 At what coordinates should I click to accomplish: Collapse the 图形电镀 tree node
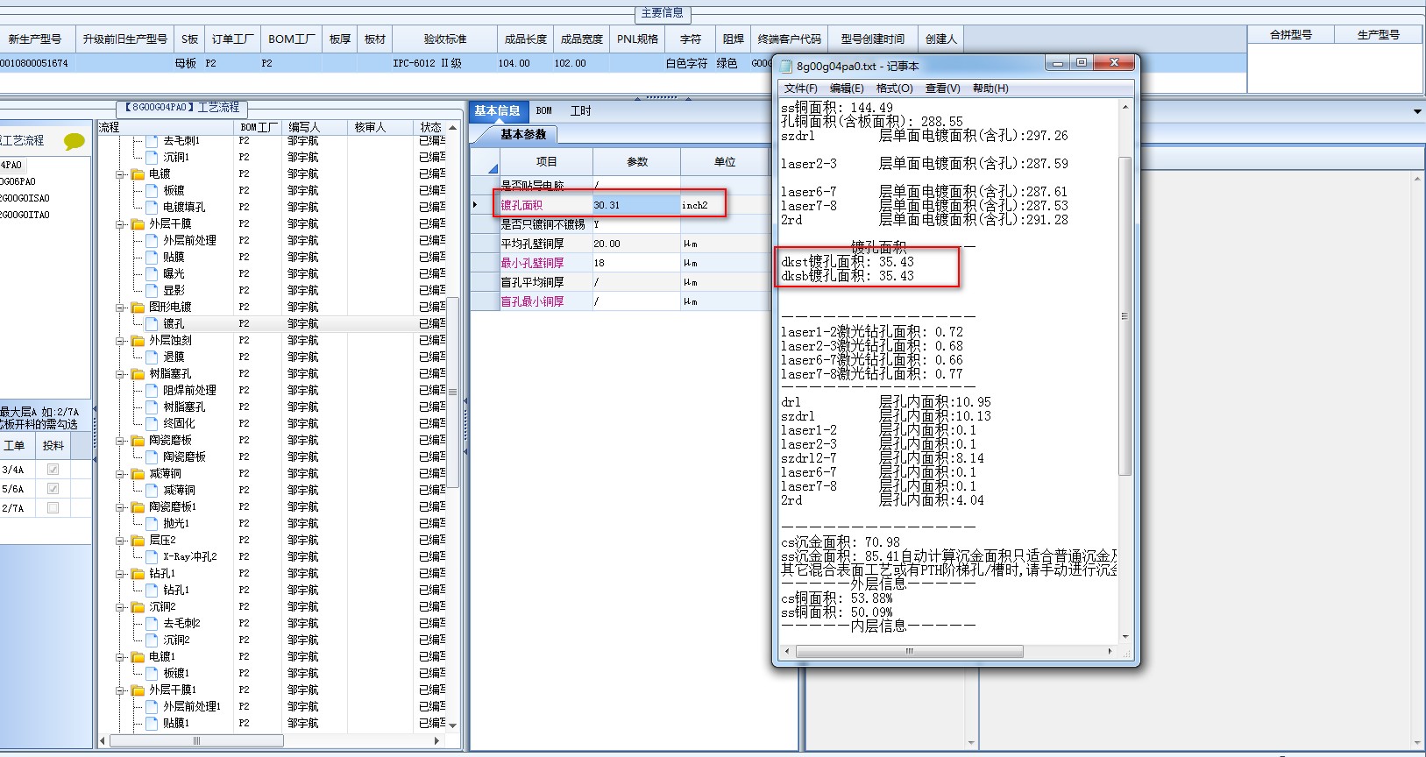tap(120, 308)
